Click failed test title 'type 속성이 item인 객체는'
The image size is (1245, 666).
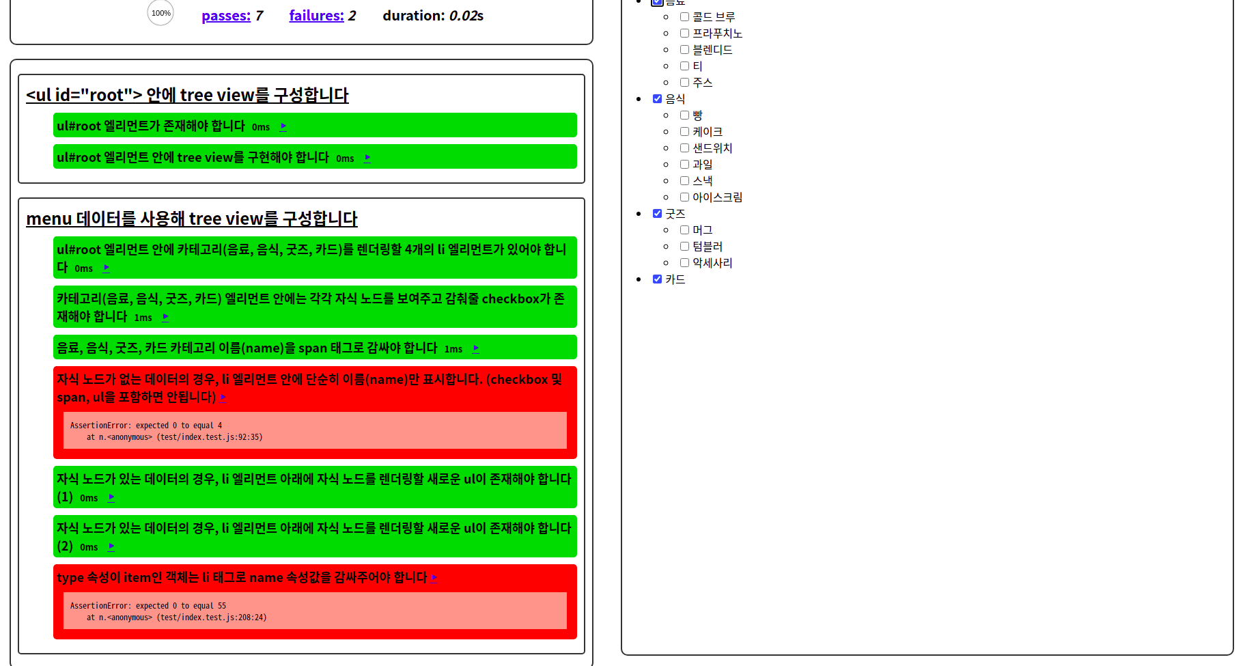(242, 577)
